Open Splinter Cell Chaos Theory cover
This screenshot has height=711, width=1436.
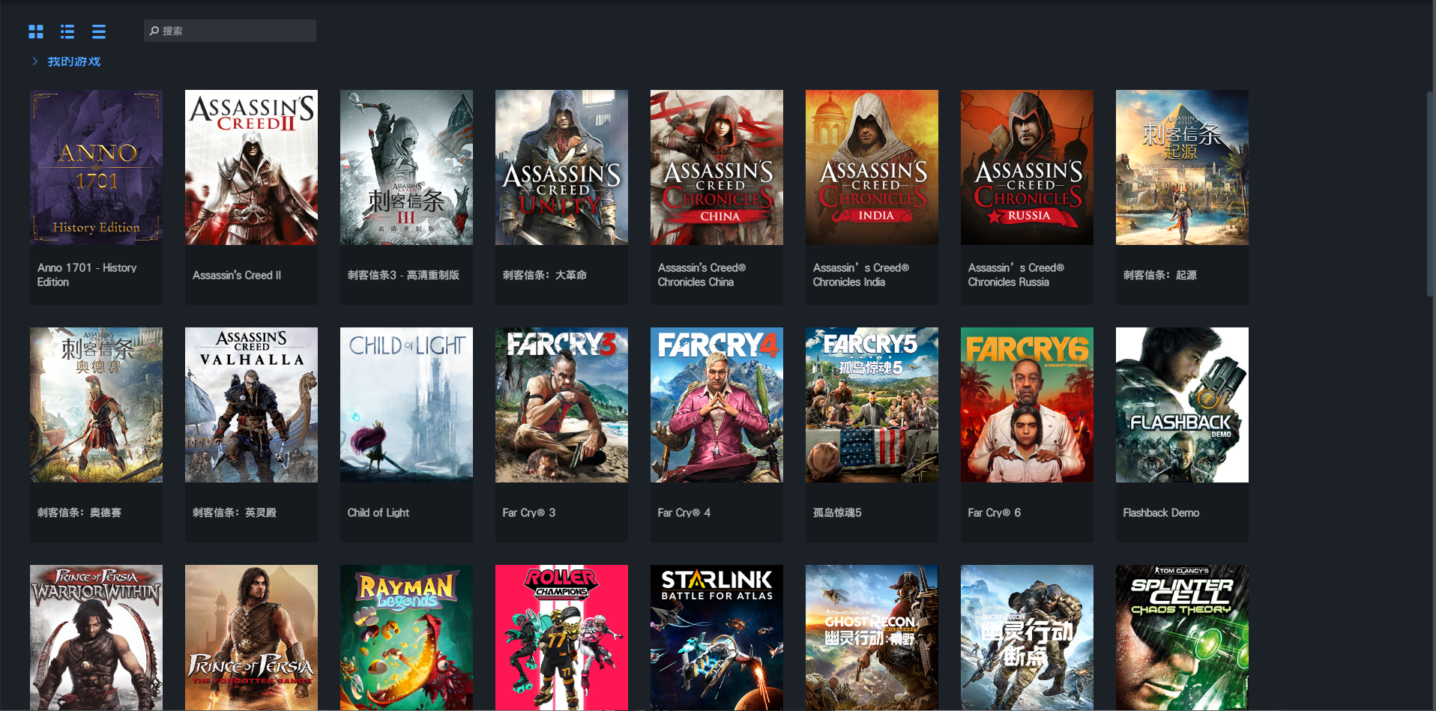click(1182, 638)
